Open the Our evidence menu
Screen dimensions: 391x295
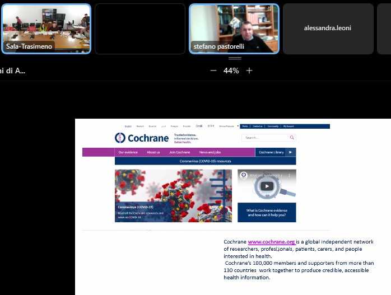pos(128,152)
